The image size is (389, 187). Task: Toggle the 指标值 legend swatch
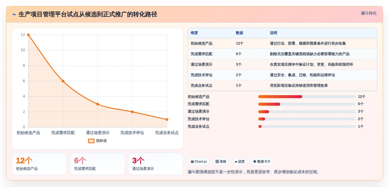pos(91,141)
